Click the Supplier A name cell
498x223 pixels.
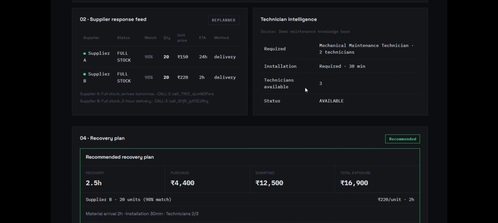[96, 57]
